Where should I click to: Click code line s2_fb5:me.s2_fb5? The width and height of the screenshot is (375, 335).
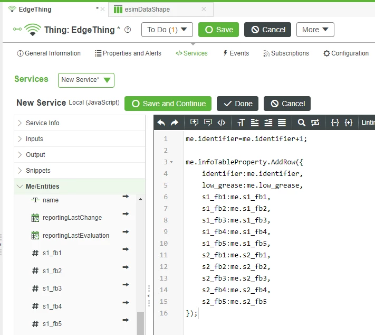[234, 302]
